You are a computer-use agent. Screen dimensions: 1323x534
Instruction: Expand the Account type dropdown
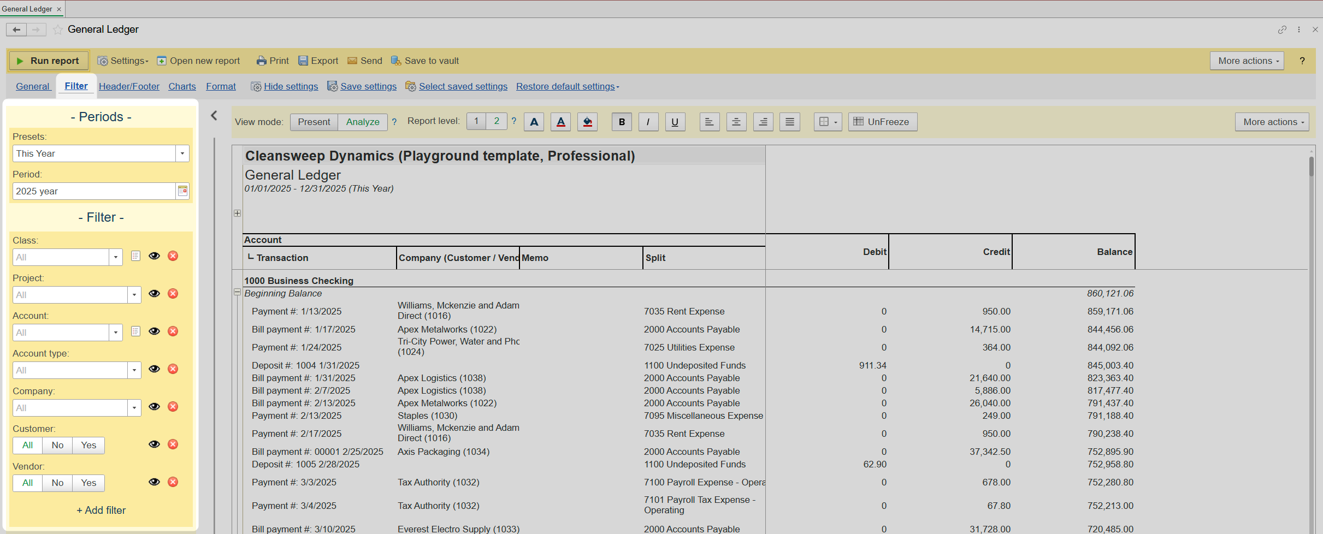tap(134, 370)
